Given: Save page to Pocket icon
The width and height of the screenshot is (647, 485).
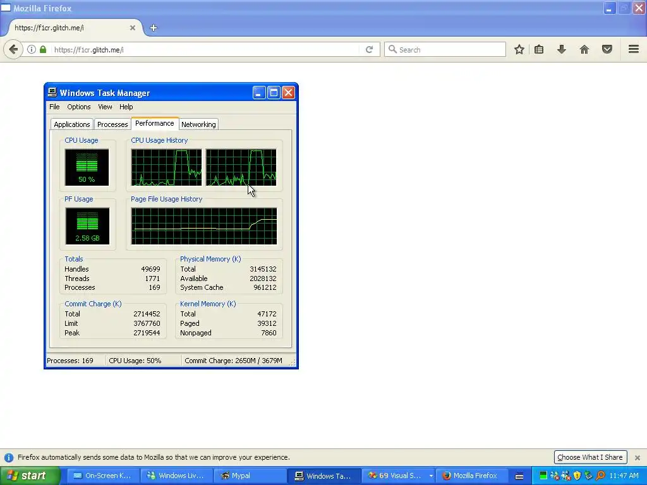Looking at the screenshot, I should pyautogui.click(x=607, y=49).
